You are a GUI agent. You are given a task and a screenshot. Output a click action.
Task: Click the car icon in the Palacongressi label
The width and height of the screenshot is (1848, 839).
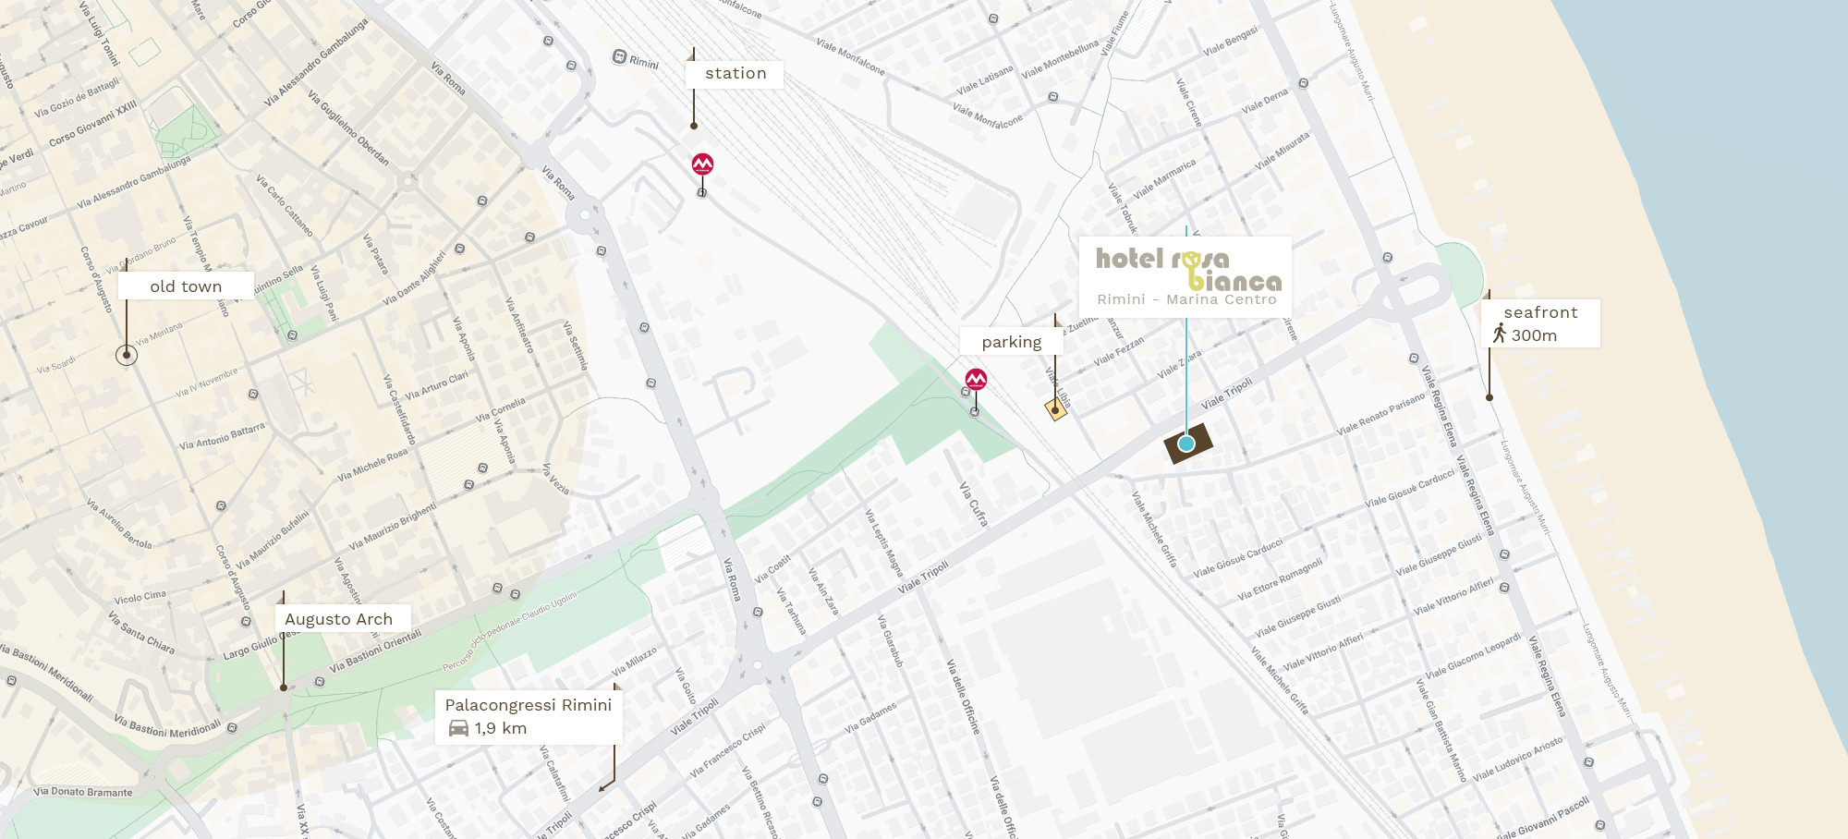pyautogui.click(x=458, y=728)
